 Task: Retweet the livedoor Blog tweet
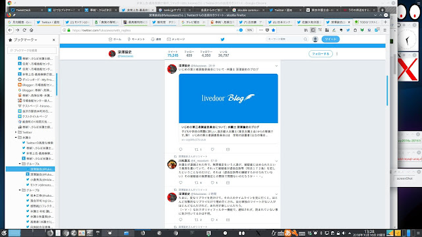[196, 149]
